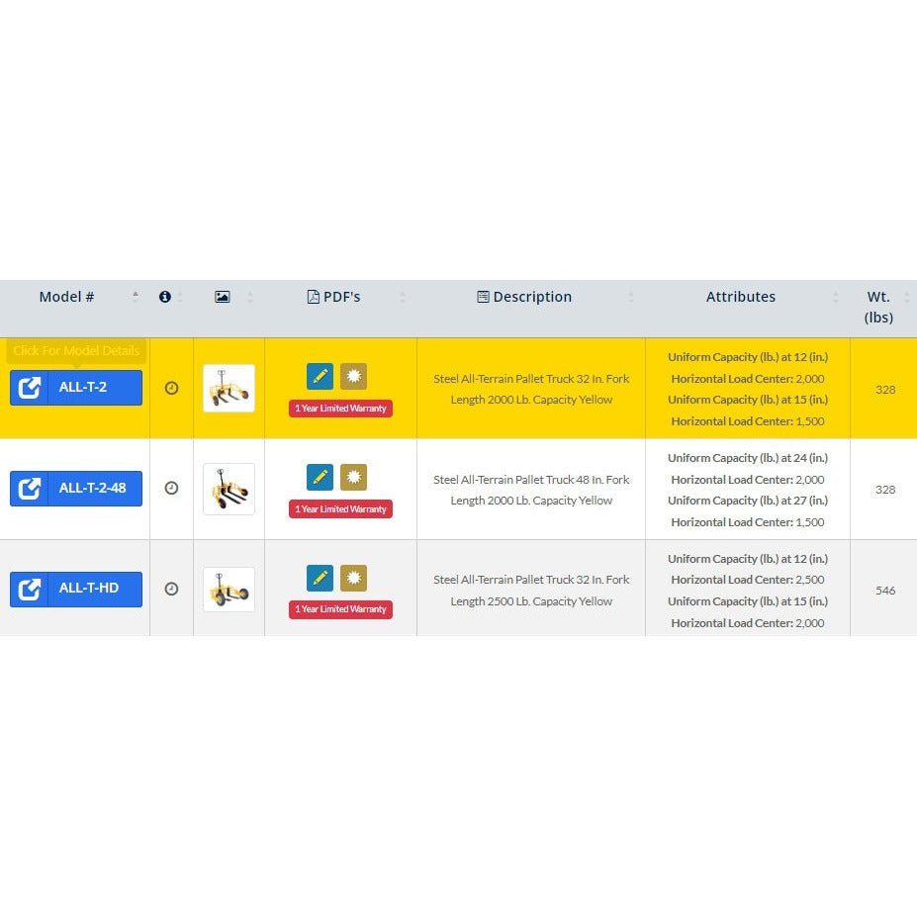Open model details for ALL-T-2-48
917x917 pixels.
tap(76, 489)
